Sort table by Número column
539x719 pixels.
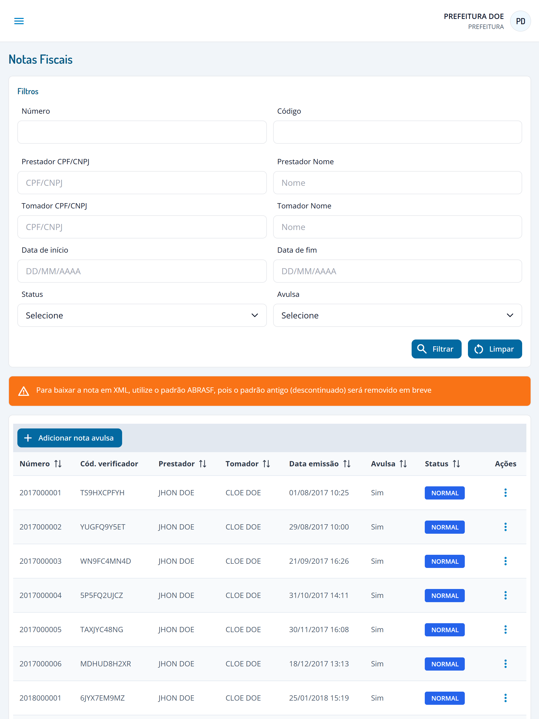pyautogui.click(x=58, y=464)
